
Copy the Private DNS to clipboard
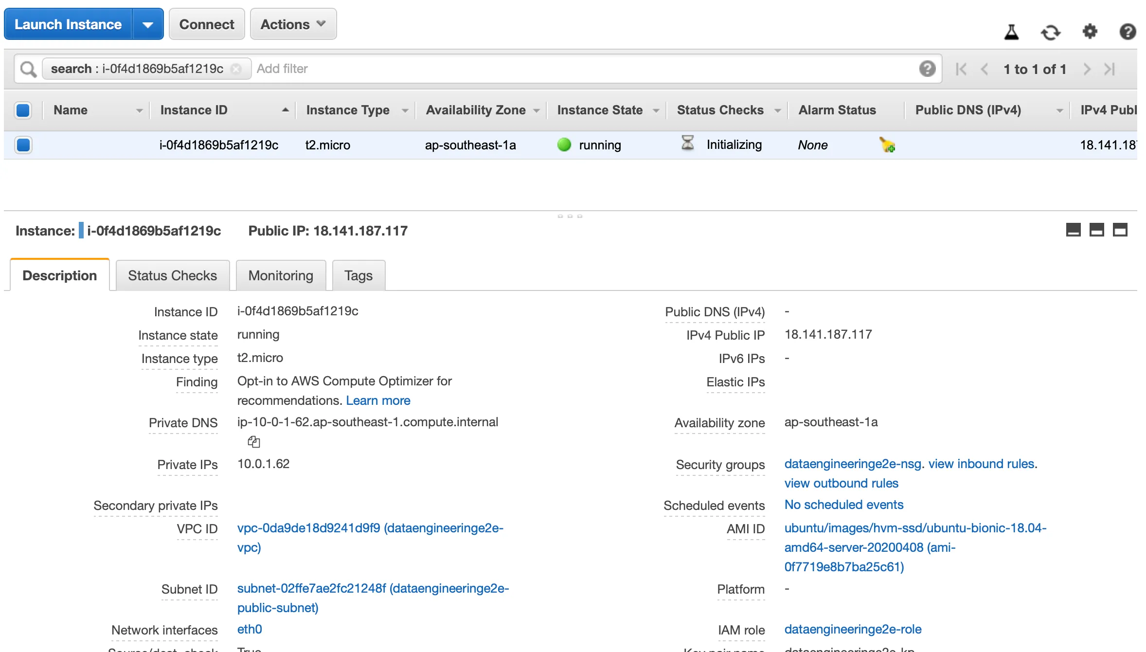tap(254, 442)
